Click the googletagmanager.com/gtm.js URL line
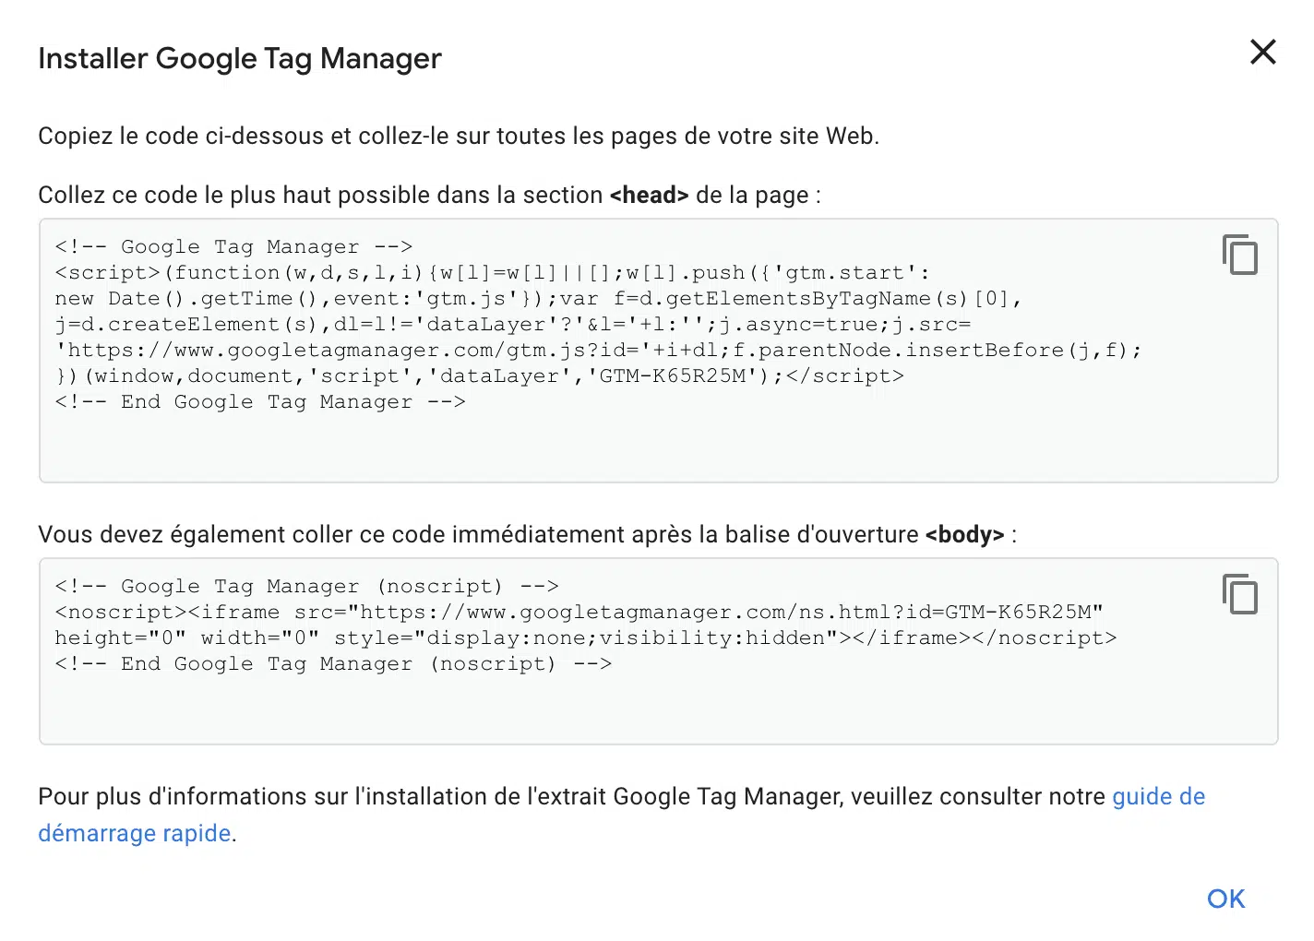Image resolution: width=1314 pixels, height=941 pixels. [598, 350]
